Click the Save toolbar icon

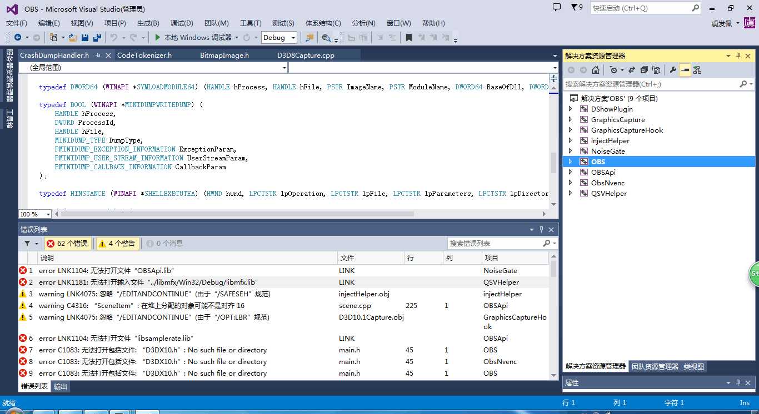pyautogui.click(x=85, y=38)
